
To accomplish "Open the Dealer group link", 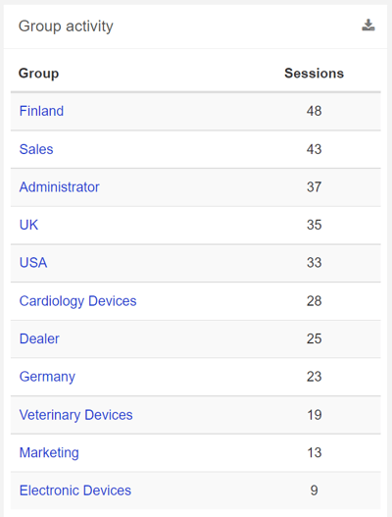I will pos(39,339).
